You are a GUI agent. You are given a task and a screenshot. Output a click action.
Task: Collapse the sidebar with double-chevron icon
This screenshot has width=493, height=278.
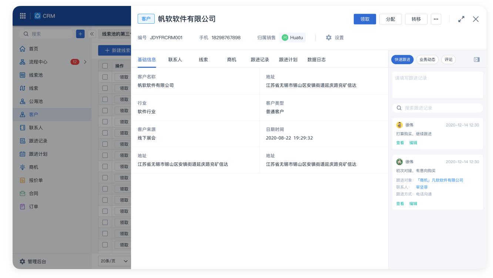click(92, 34)
